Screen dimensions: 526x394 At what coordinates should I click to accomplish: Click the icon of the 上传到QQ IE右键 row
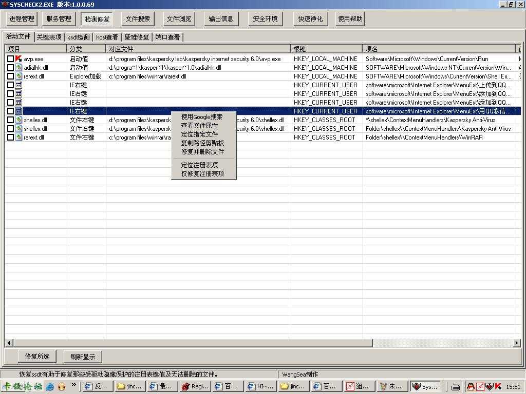[x=18, y=85]
